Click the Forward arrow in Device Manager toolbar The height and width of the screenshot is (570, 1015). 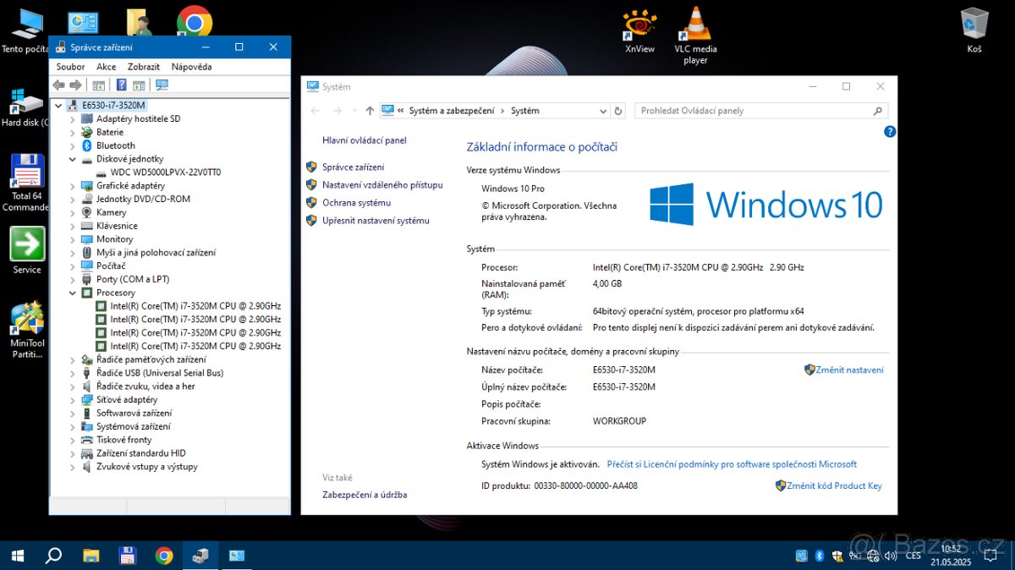75,85
